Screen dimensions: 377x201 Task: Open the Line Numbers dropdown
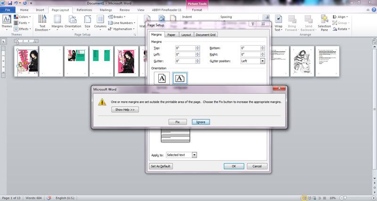point(122,23)
